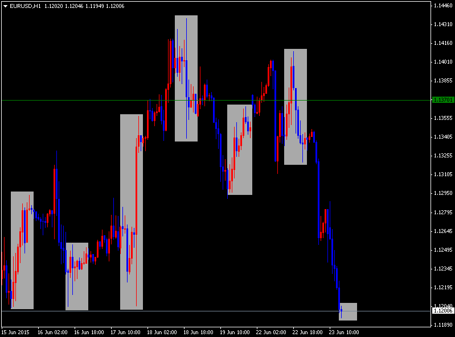455x337 pixels.
Task: Open the chart menu triangle beside EURUSD,H1
Action: 5,6
